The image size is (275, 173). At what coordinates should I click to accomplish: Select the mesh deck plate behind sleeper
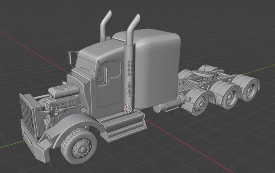[187, 86]
